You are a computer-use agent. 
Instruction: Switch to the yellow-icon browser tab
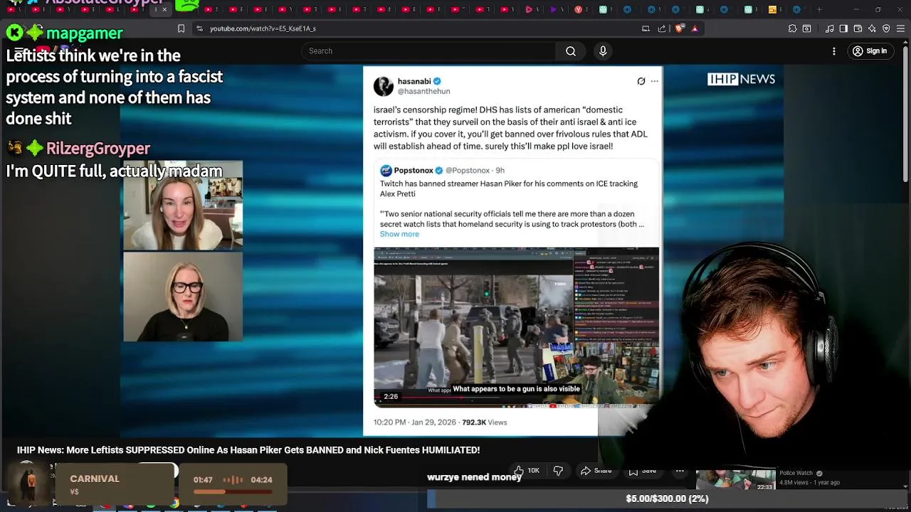[773, 9]
